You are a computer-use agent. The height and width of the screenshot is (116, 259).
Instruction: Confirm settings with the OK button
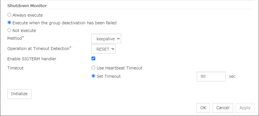click(203, 108)
